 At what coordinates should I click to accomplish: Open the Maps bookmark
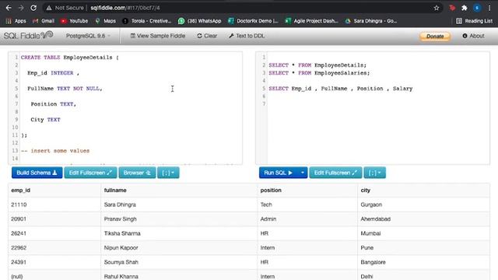point(106,21)
